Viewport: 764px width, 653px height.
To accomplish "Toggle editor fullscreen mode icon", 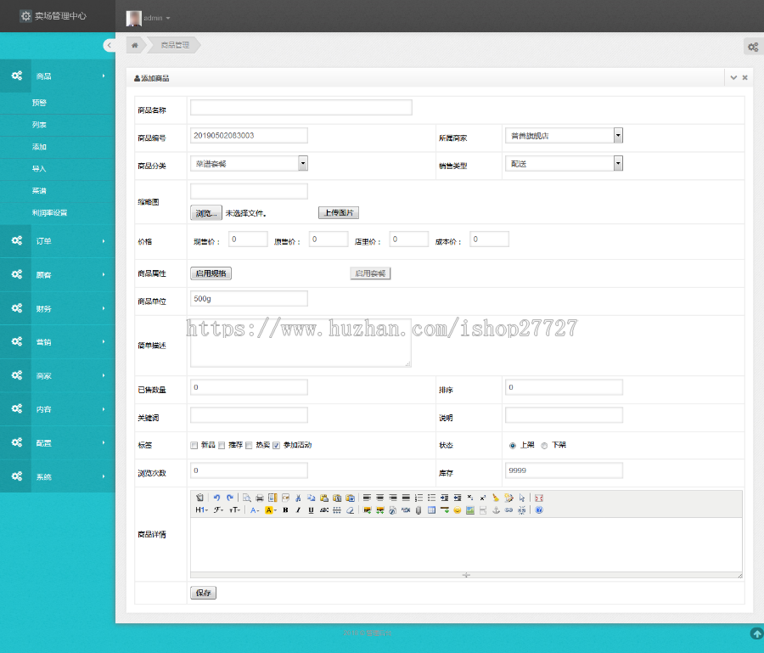I will [539, 498].
